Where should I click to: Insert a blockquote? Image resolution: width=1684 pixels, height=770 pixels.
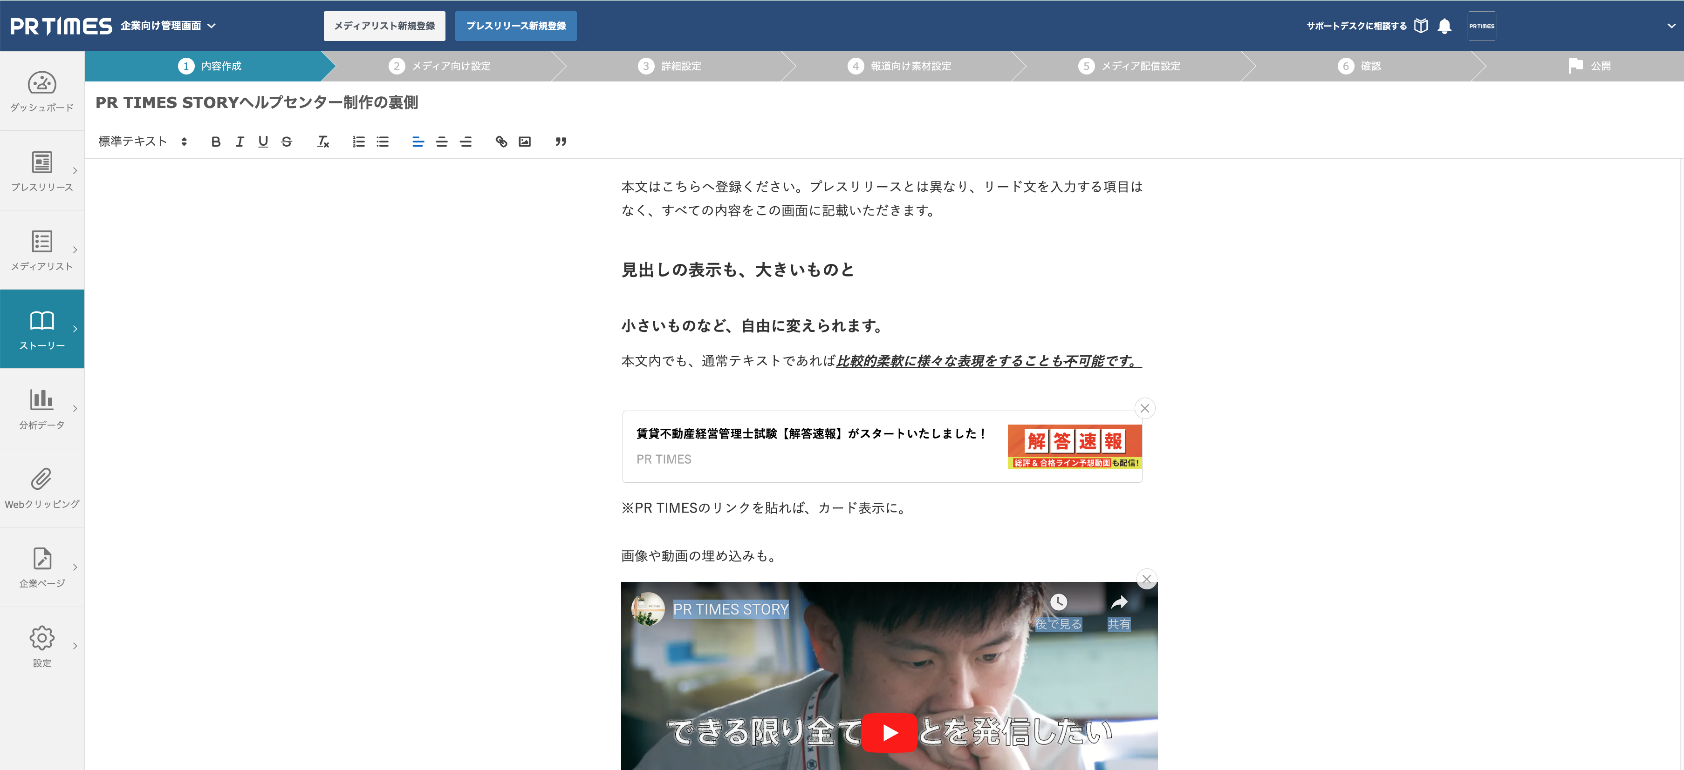point(561,142)
